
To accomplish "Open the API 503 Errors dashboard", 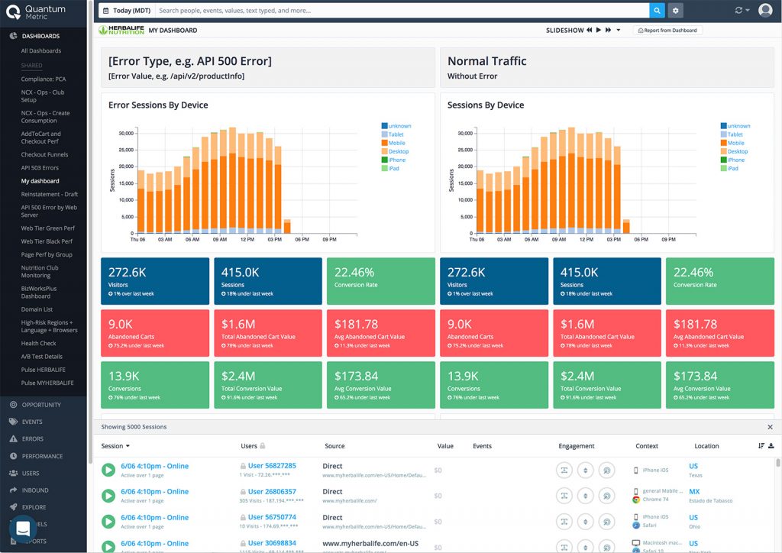I will [x=40, y=168].
